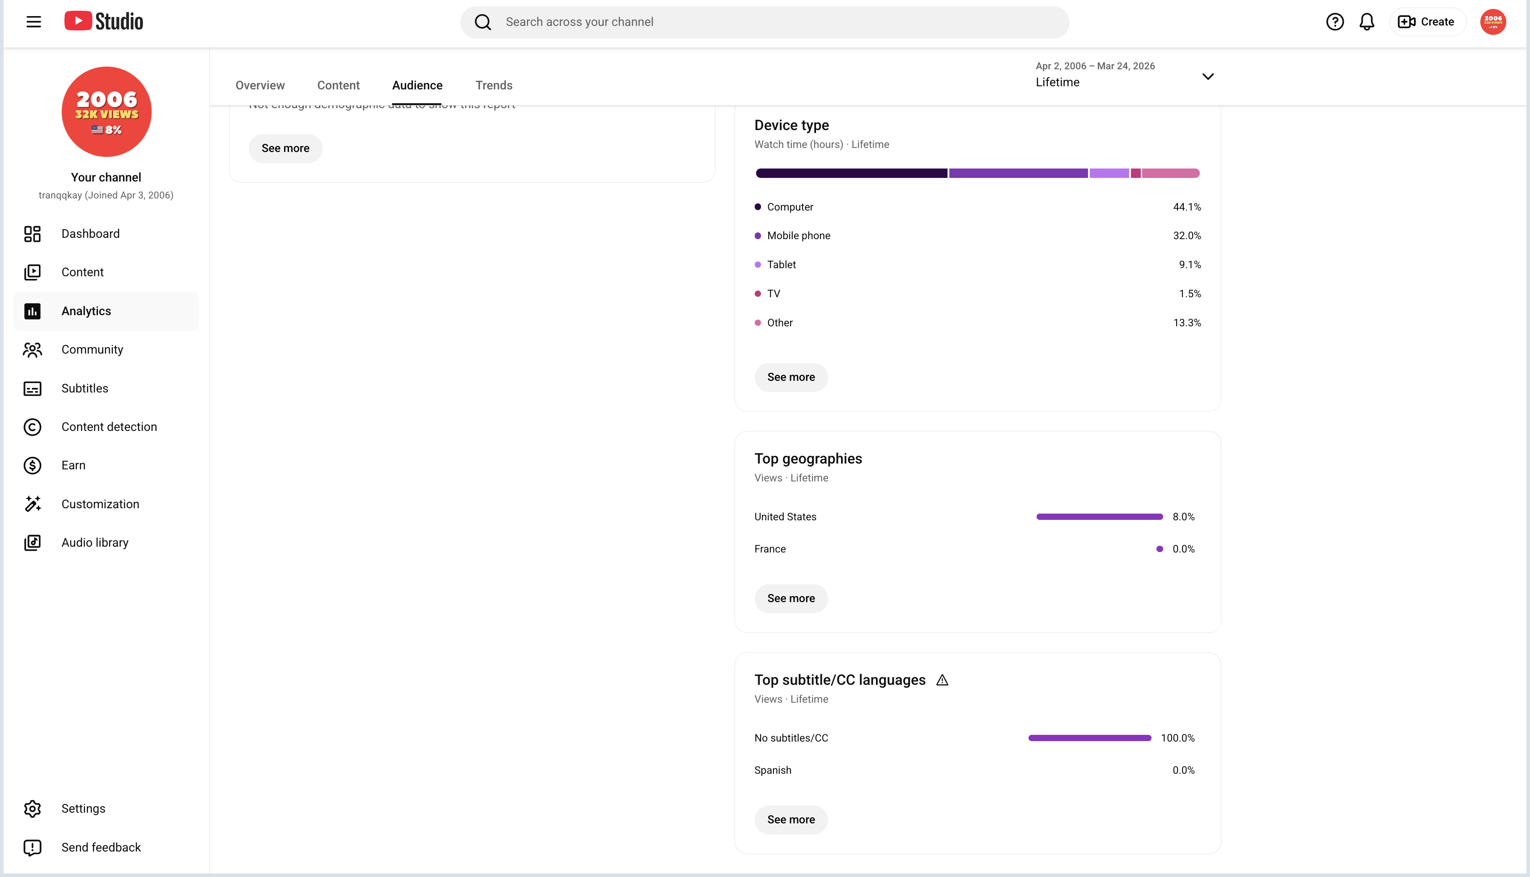Click the warning icon beside subtitle languages
Screen dimensions: 1530x877
tap(942, 680)
